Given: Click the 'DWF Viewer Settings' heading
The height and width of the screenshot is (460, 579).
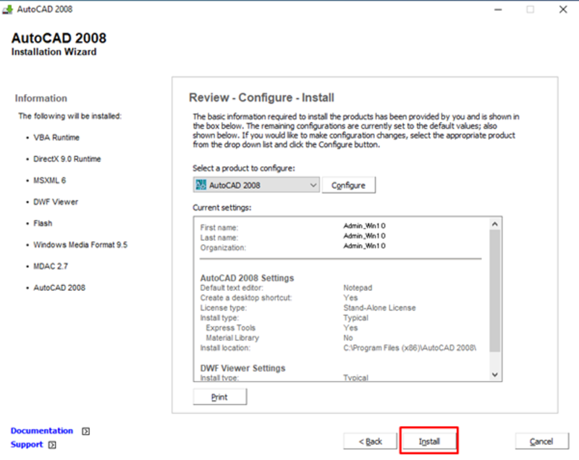Looking at the screenshot, I should click(x=243, y=368).
